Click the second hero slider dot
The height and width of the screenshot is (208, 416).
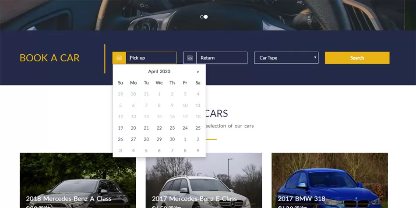(206, 17)
